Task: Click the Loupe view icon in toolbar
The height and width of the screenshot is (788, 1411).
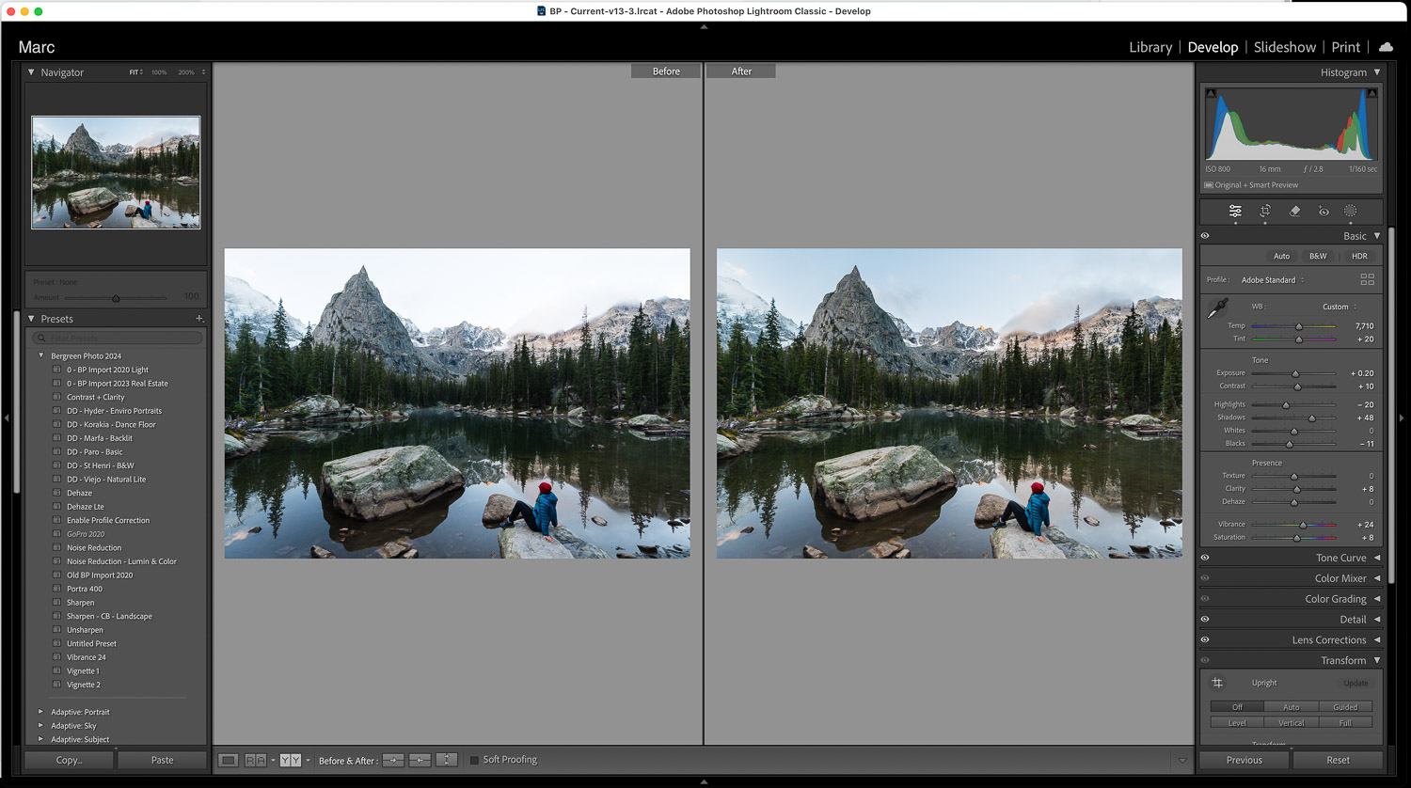Action: pos(228,760)
